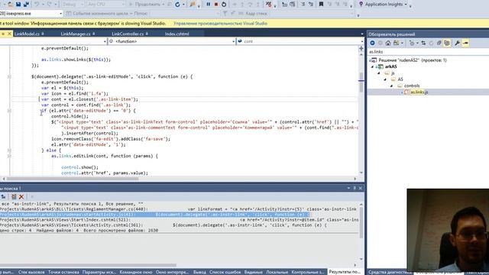This screenshot has height=275, width=489.
Task: Open the Видимые tab
Action: coord(253,272)
